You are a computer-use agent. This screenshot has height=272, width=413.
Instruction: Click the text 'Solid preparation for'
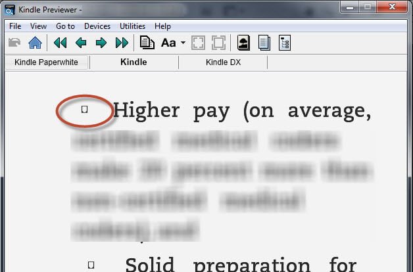click(x=241, y=264)
